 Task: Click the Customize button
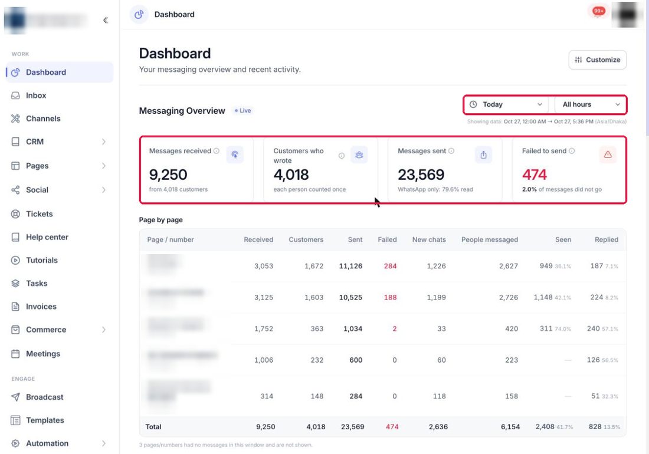coord(597,60)
